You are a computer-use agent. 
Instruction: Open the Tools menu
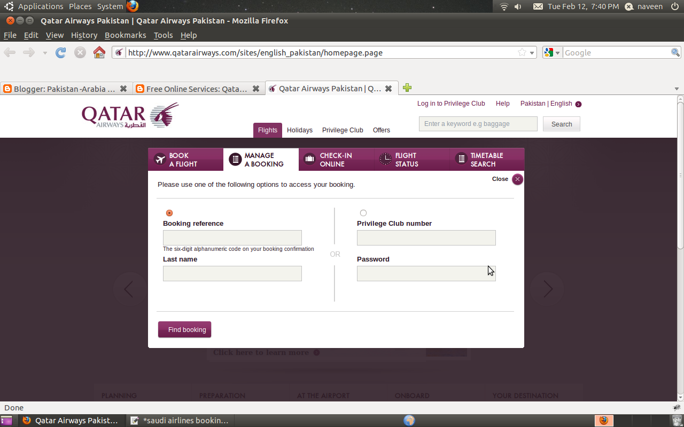[x=163, y=35]
